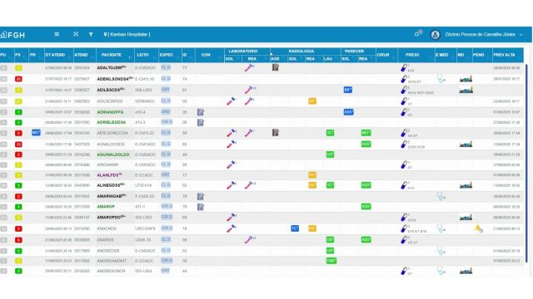Click red priority badge in ADENILSONDSA row

pyautogui.click(x=18, y=79)
